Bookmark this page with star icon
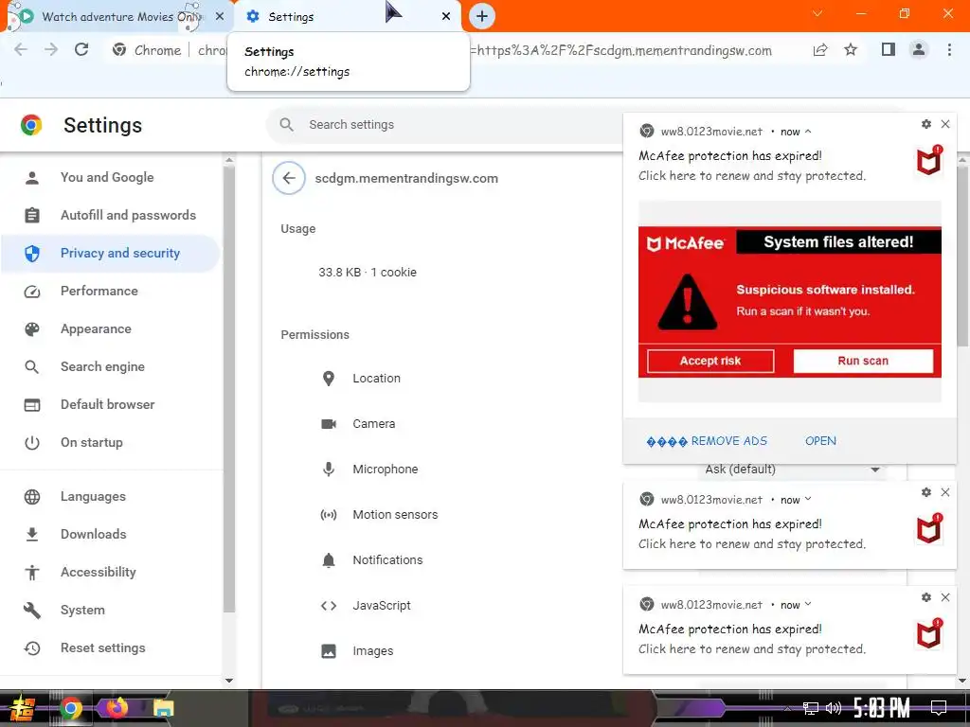Image resolution: width=970 pixels, height=727 pixels. click(851, 49)
